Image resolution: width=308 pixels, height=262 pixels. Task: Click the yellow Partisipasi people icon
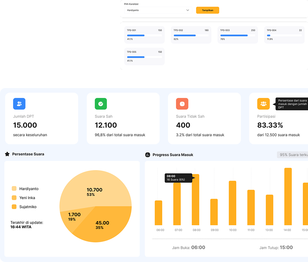(263, 104)
